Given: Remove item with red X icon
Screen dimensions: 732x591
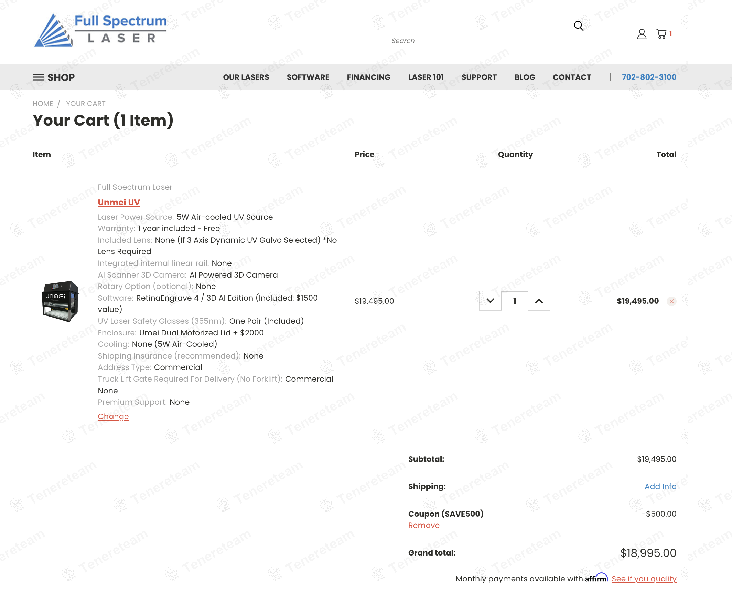Looking at the screenshot, I should [671, 301].
